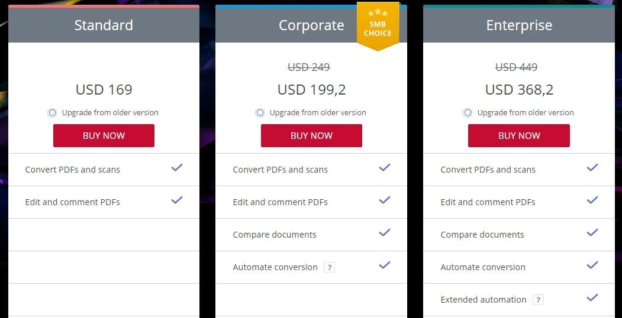Viewport: 622px width, 318px height.
Task: Click the Corporate plan title
Action: click(x=311, y=25)
